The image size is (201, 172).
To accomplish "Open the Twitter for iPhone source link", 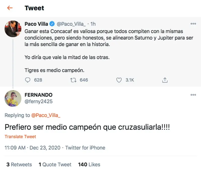I will tap(85, 148).
